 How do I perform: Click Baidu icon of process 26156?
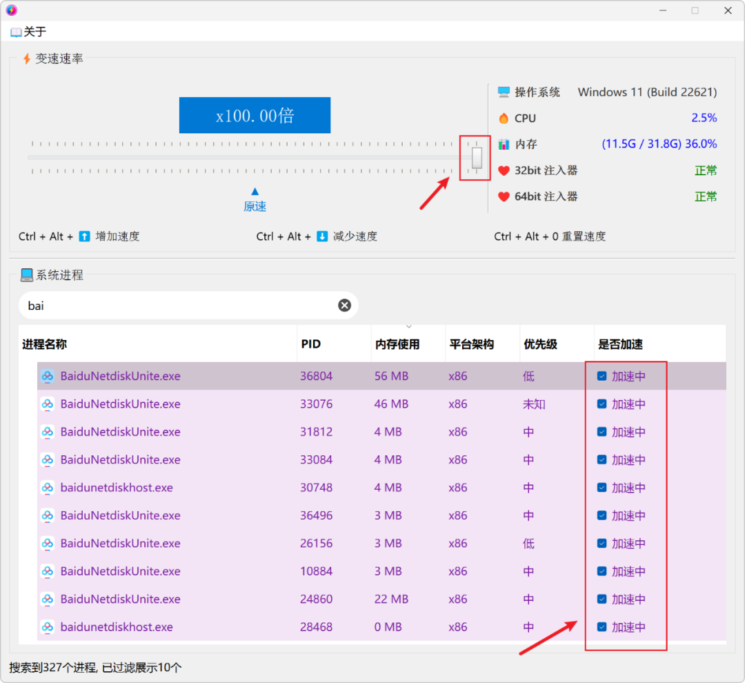(48, 543)
